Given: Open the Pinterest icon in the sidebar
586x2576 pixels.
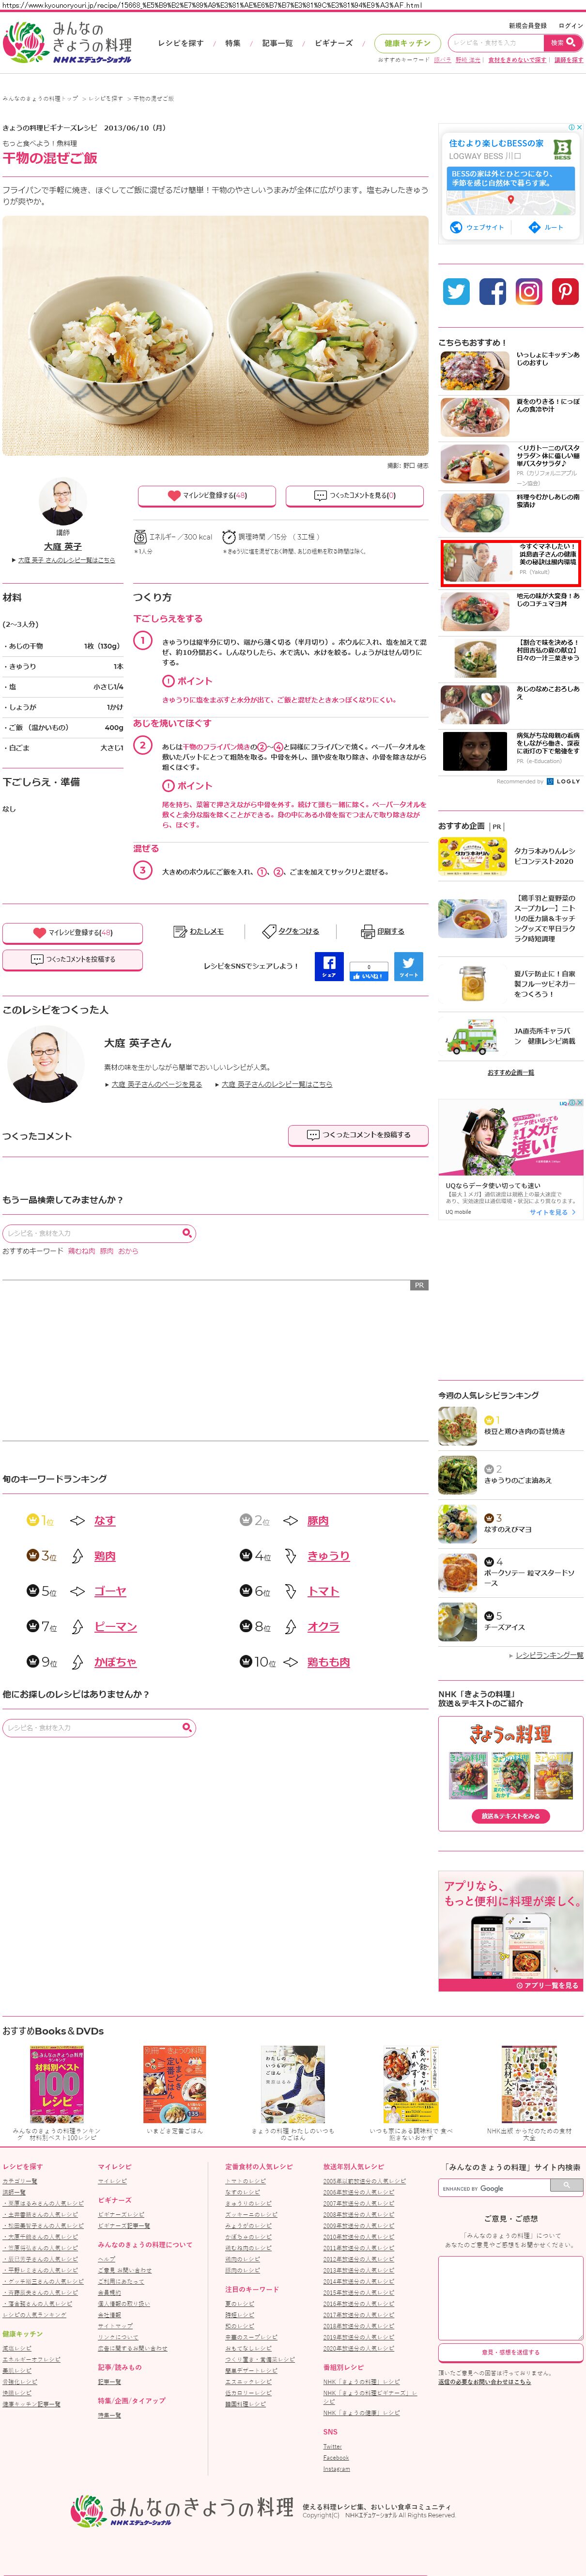Looking at the screenshot, I should (x=565, y=291).
